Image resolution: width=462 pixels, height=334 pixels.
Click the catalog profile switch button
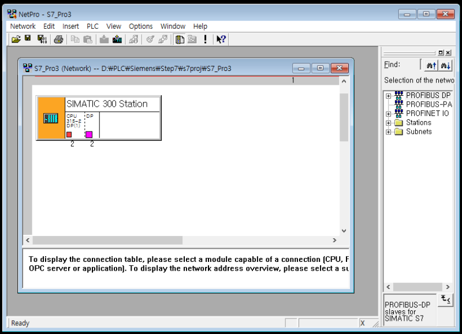[444, 299]
